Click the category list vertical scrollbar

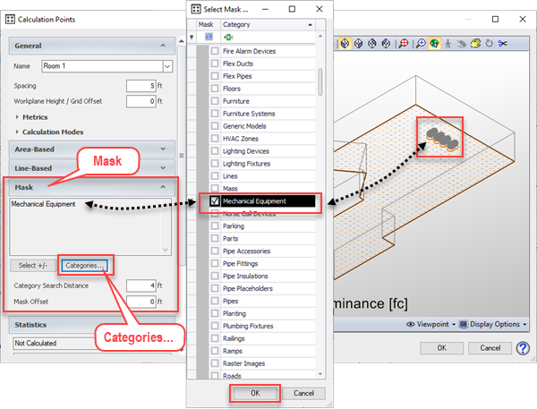tap(320, 81)
